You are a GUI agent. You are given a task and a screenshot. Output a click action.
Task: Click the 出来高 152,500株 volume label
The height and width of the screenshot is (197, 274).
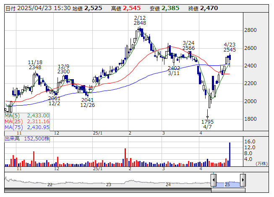(27, 139)
